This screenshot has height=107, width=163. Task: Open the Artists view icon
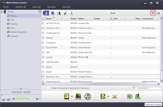59,13
